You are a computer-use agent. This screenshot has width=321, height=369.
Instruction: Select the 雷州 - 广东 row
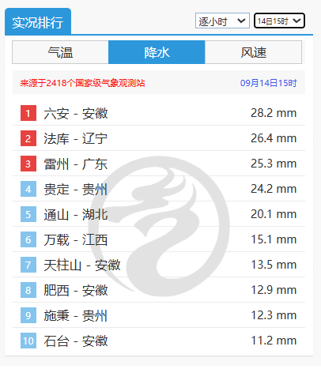159,164
